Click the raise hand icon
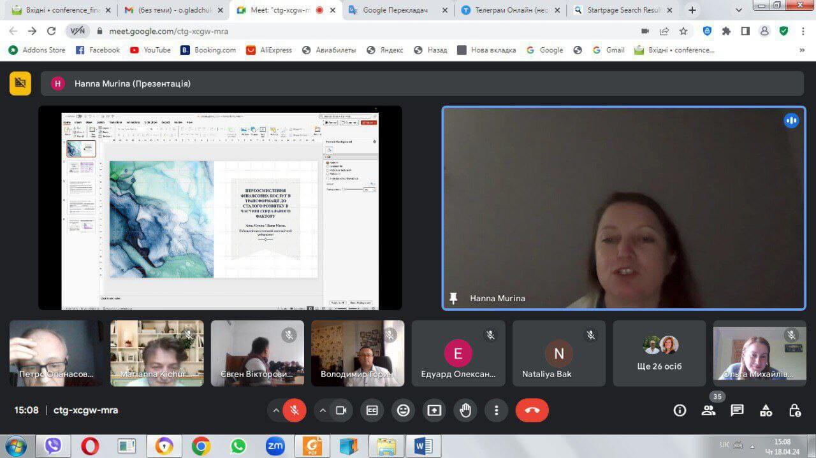The image size is (816, 458). point(465,411)
